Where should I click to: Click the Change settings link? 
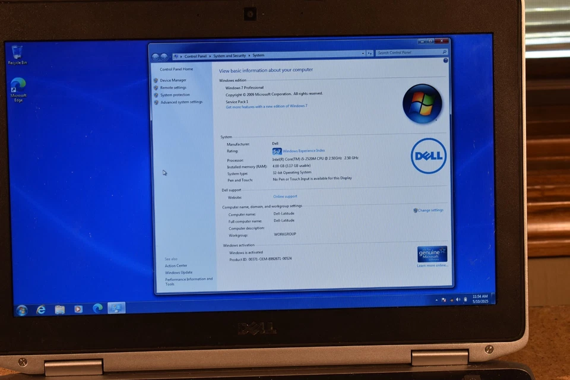tap(430, 210)
